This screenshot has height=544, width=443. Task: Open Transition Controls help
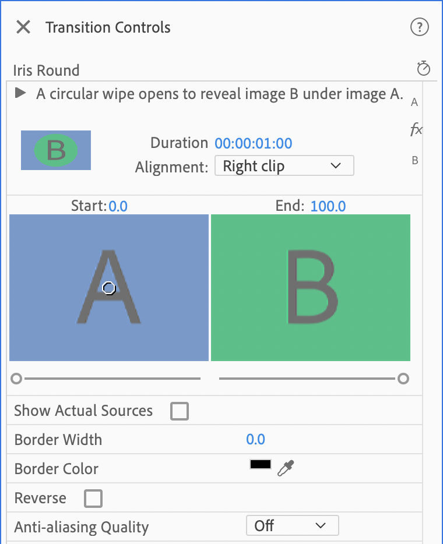coord(419,27)
